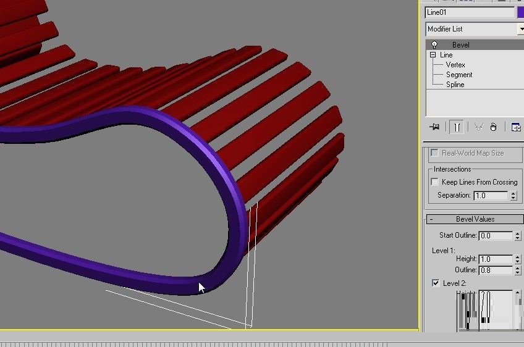Select Spline sub-object level
This screenshot has height=347, width=524.
[x=455, y=85]
